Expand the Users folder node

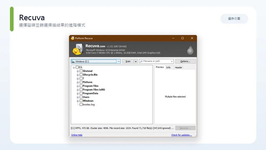(x=78, y=97)
